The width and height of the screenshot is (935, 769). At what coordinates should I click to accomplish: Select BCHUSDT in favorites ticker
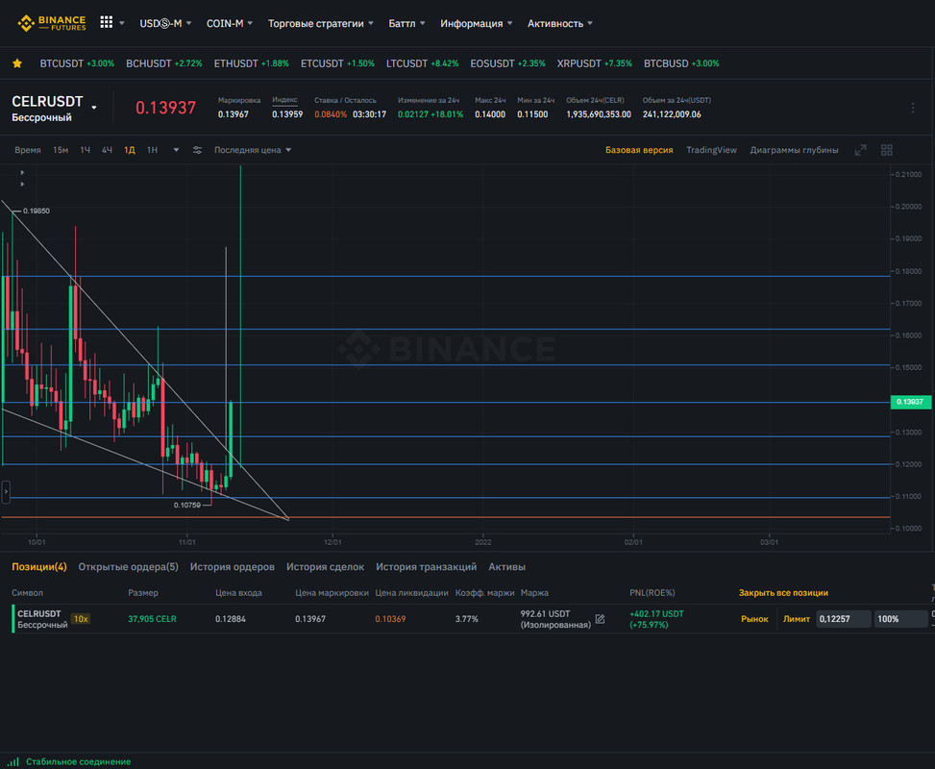[164, 63]
